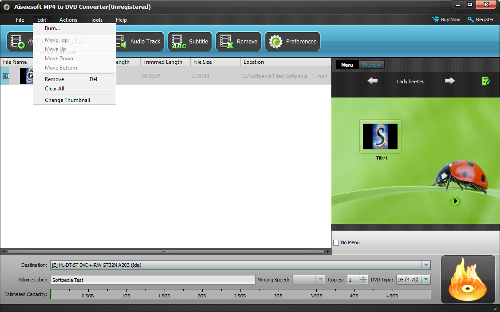Screen dimensions: 500x312
Task: Choose Clear All in Edit menu
Action: [74, 89]
